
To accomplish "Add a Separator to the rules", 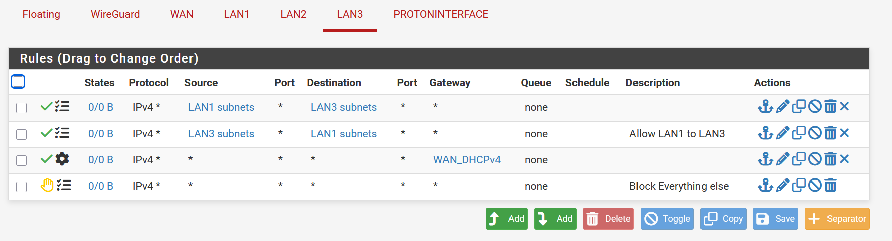I will [x=837, y=219].
